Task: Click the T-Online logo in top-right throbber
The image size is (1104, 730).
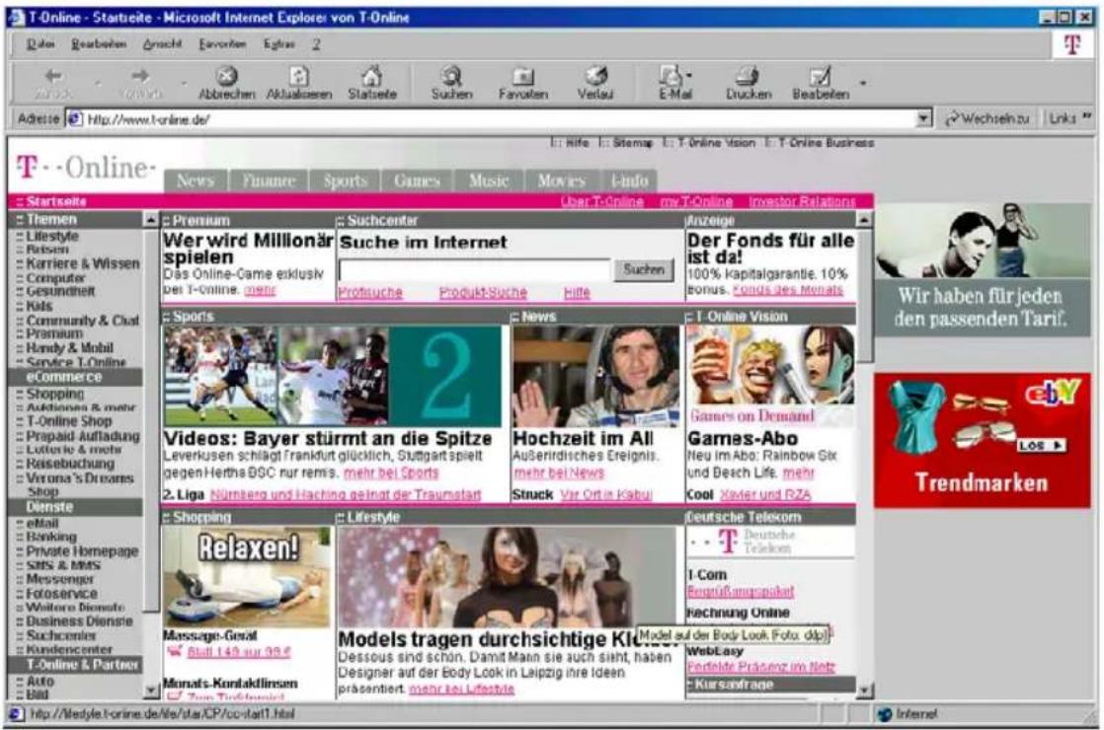Action: [1072, 44]
